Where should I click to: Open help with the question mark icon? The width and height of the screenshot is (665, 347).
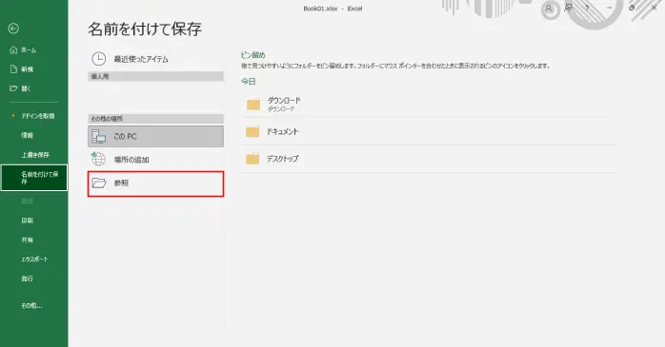[588, 8]
